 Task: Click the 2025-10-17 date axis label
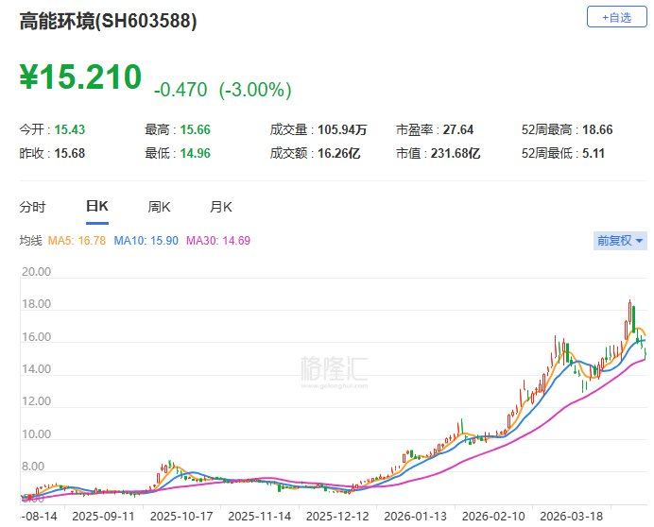pyautogui.click(x=181, y=517)
